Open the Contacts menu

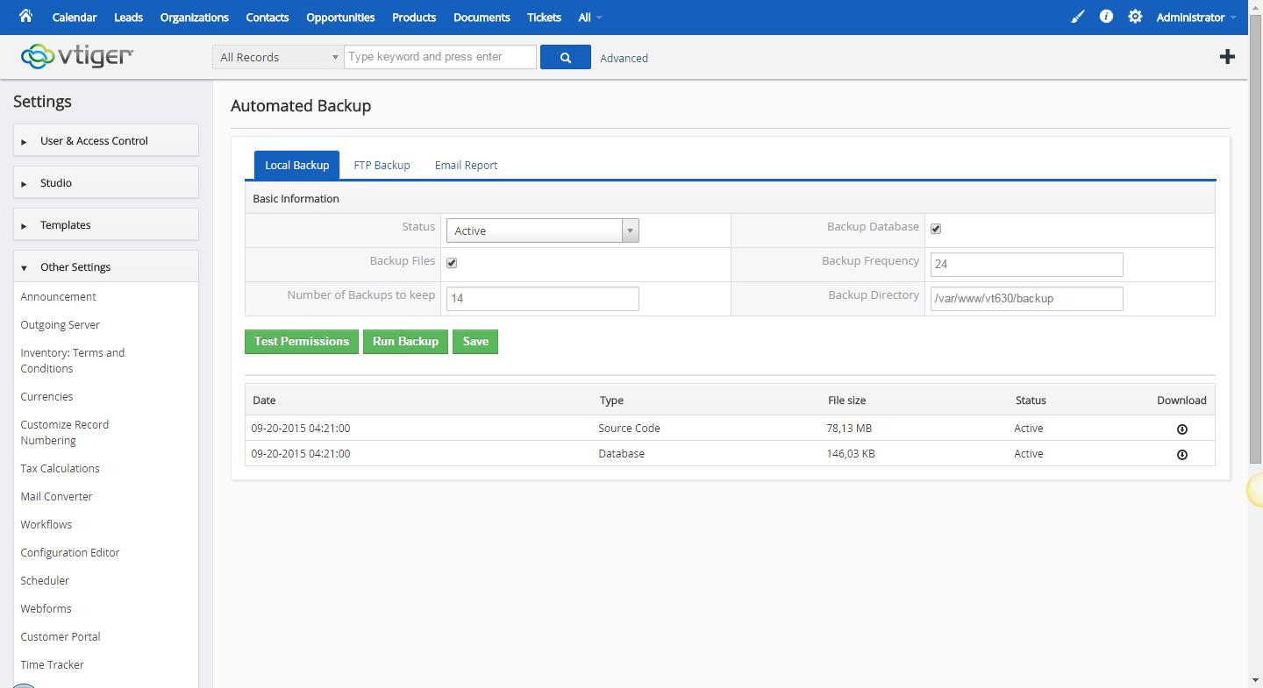268,18
